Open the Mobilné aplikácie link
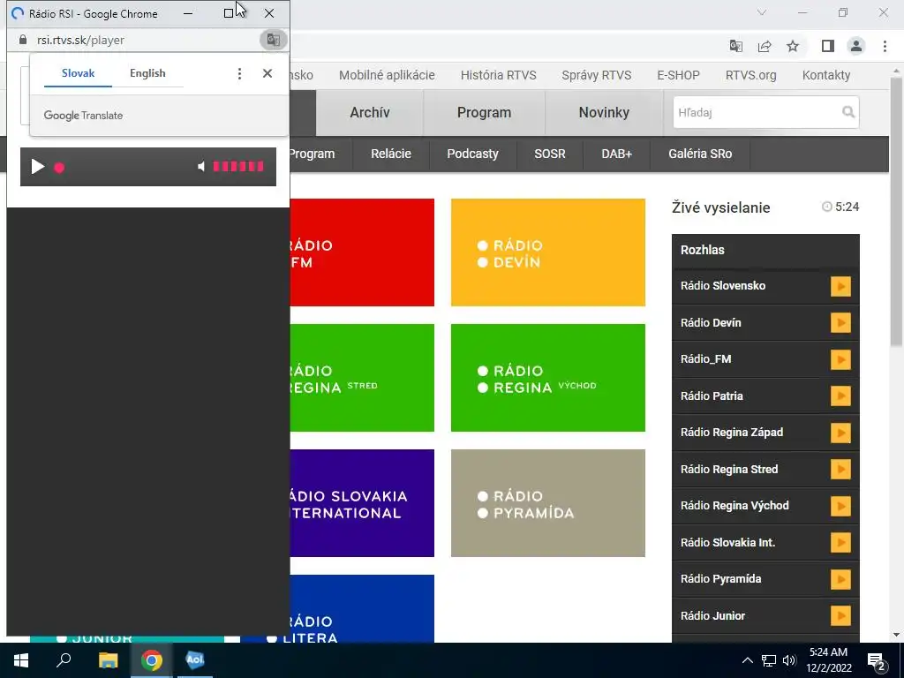Image resolution: width=904 pixels, height=678 pixels. point(387,76)
